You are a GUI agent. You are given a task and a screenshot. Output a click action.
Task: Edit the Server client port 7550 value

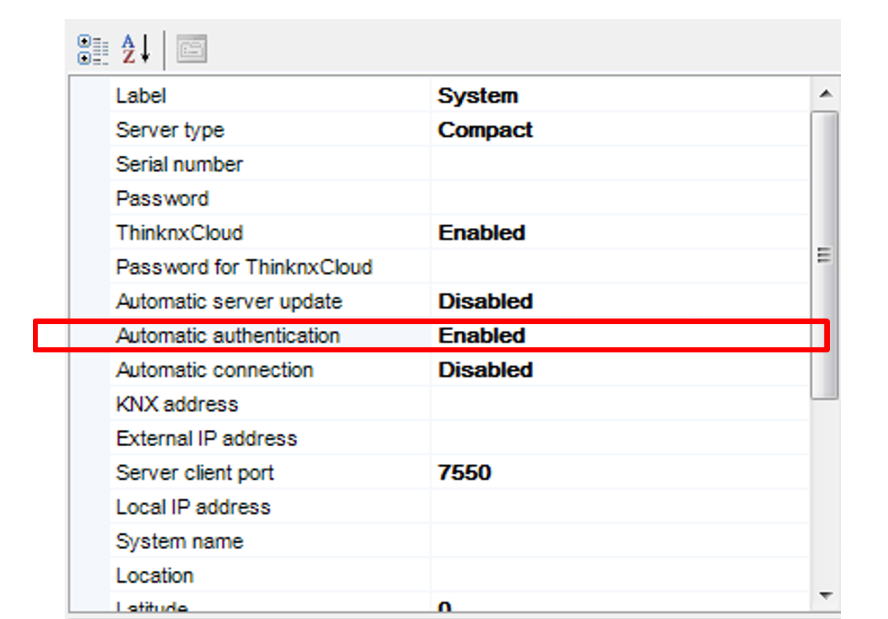pyautogui.click(x=465, y=473)
